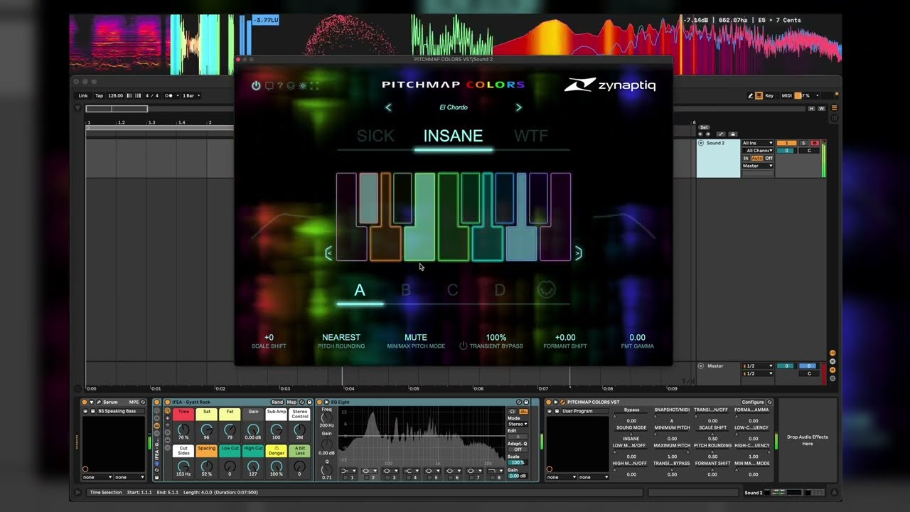Select snapshot D
The image size is (910, 512).
(x=500, y=290)
